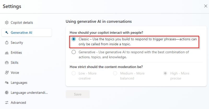Click the Advanced sliders icon
This screenshot has height=109, width=209.
coord(7,103)
